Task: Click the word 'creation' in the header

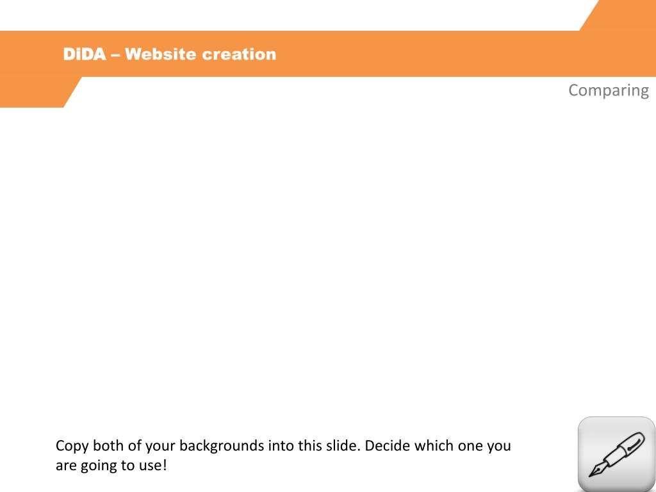Action: click(240, 54)
